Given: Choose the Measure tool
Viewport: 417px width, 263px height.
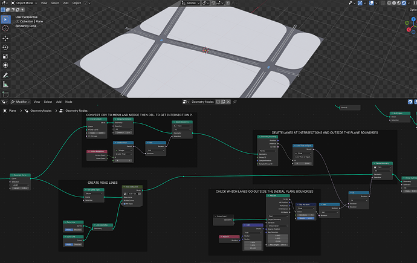Looking at the screenshot, I should [5, 85].
